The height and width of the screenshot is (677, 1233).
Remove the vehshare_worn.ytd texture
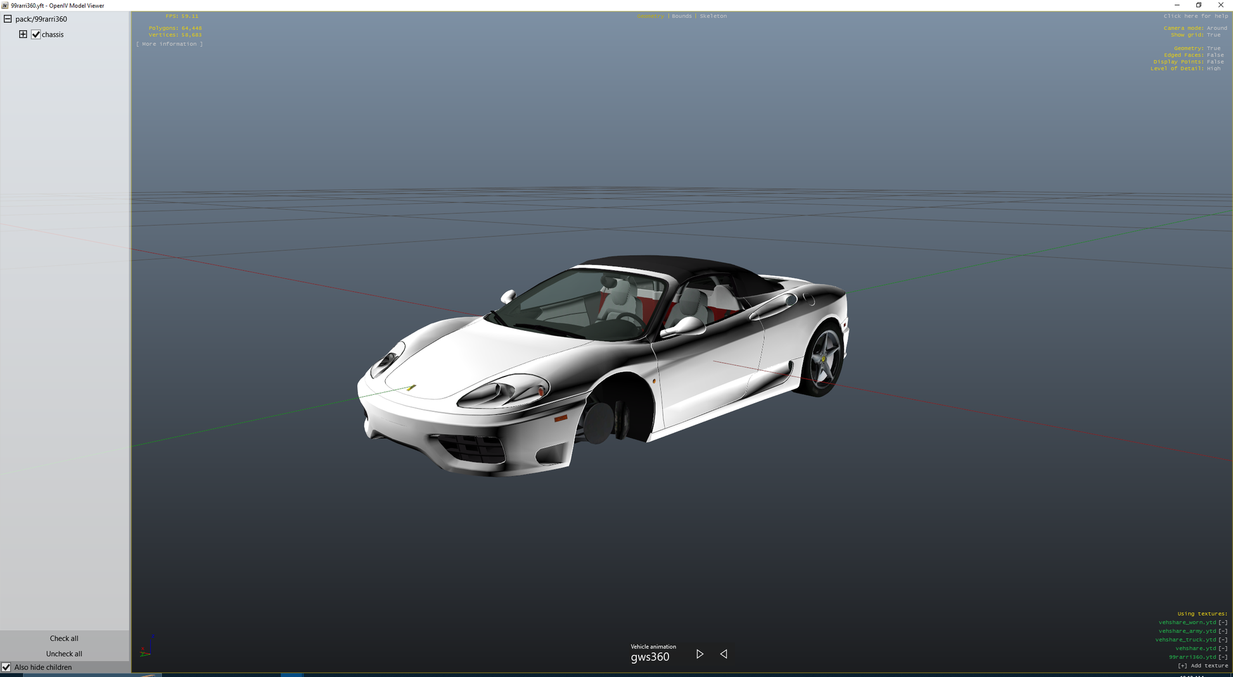pyautogui.click(x=1223, y=623)
